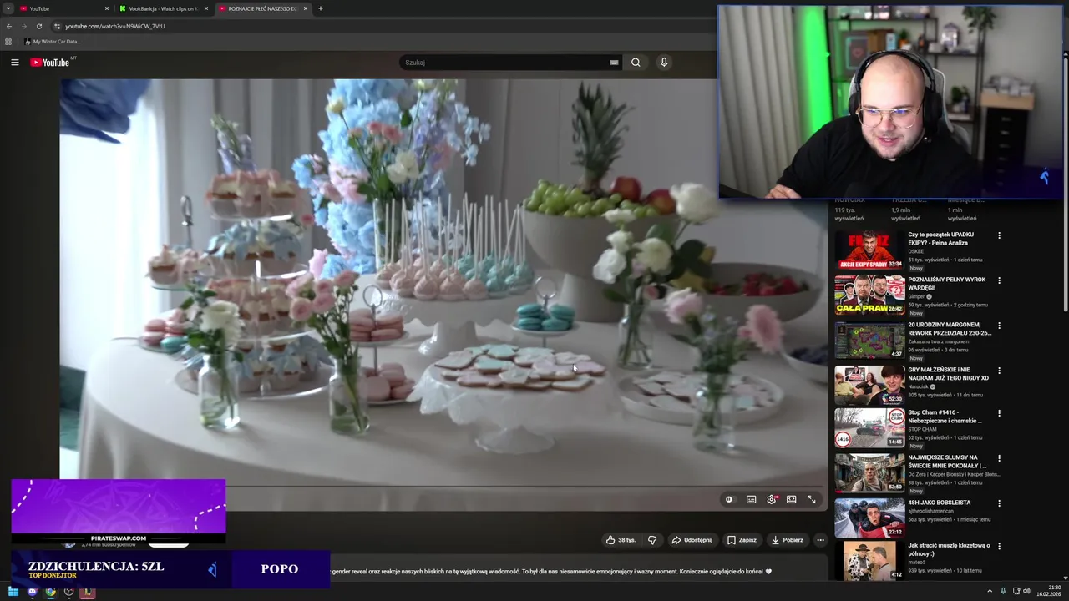1069x601 pixels.
Task: Open options menu for UPADKU EKIPY video
Action: coord(999,235)
